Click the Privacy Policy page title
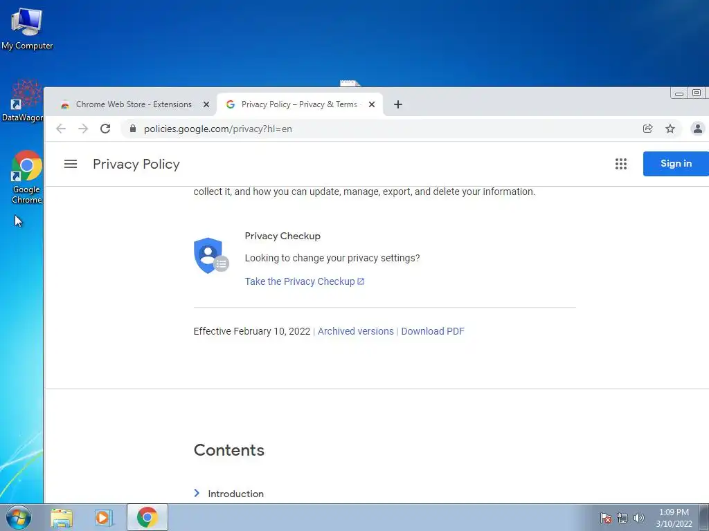This screenshot has height=531, width=709. tap(136, 164)
